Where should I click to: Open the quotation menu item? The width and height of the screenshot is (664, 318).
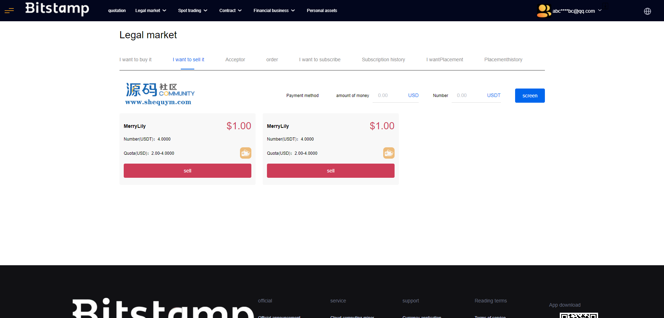[117, 11]
